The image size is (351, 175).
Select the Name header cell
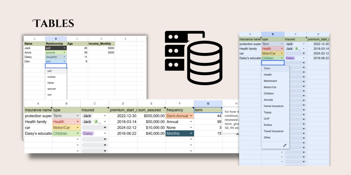click(x=35, y=44)
